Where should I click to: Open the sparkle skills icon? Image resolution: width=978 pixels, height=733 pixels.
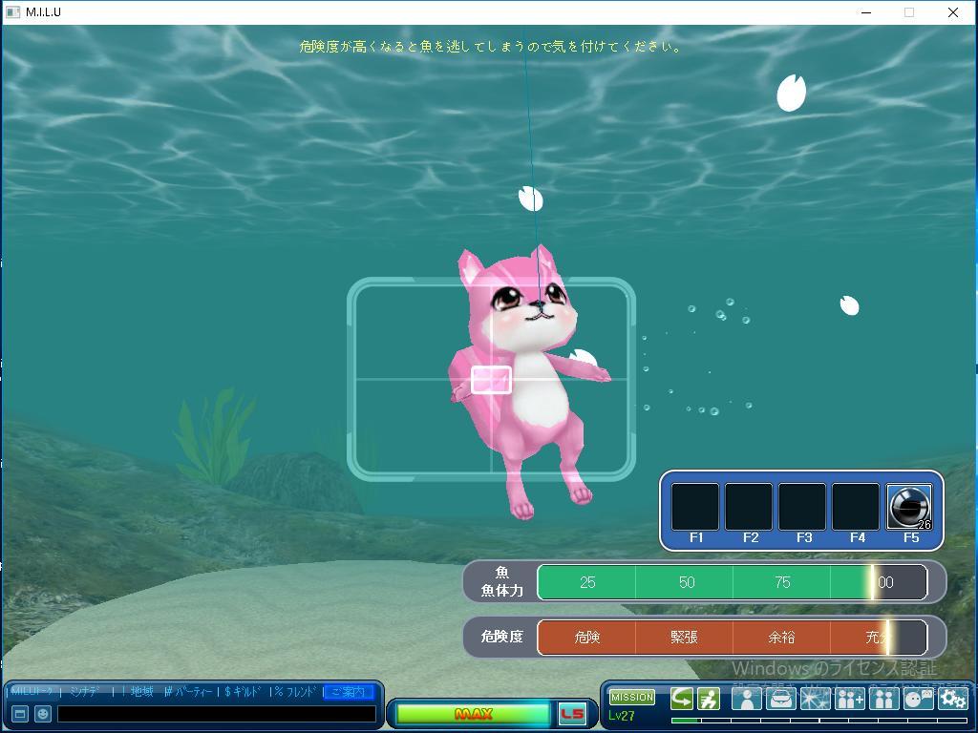(816, 699)
